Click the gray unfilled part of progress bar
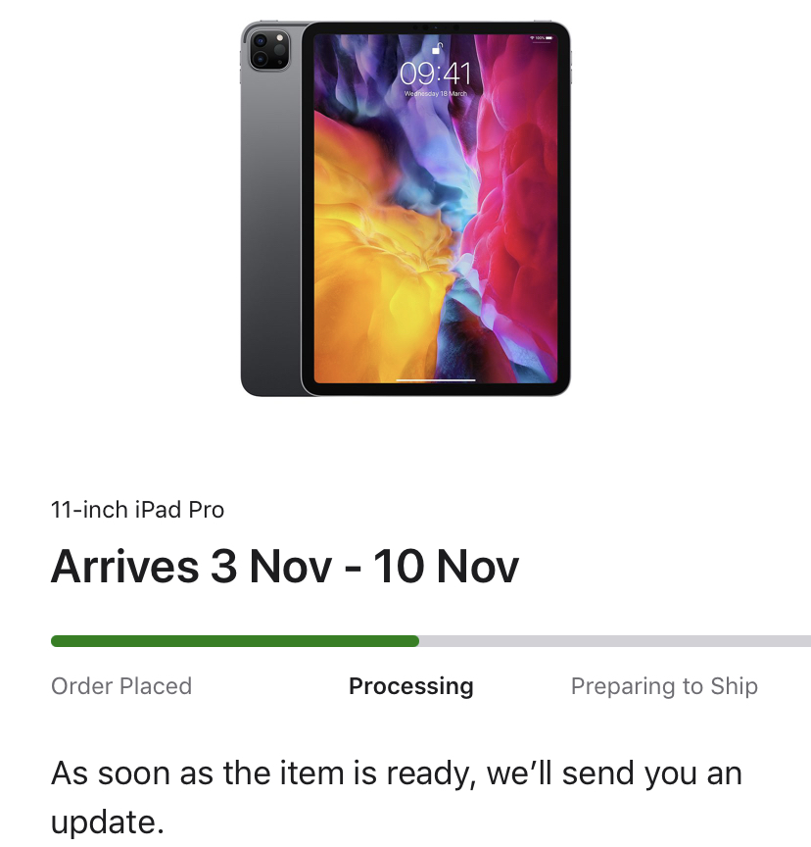811x847 pixels. tap(615, 641)
